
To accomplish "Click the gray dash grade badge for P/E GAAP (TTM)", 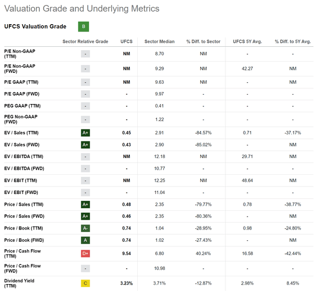I will coord(85,82).
